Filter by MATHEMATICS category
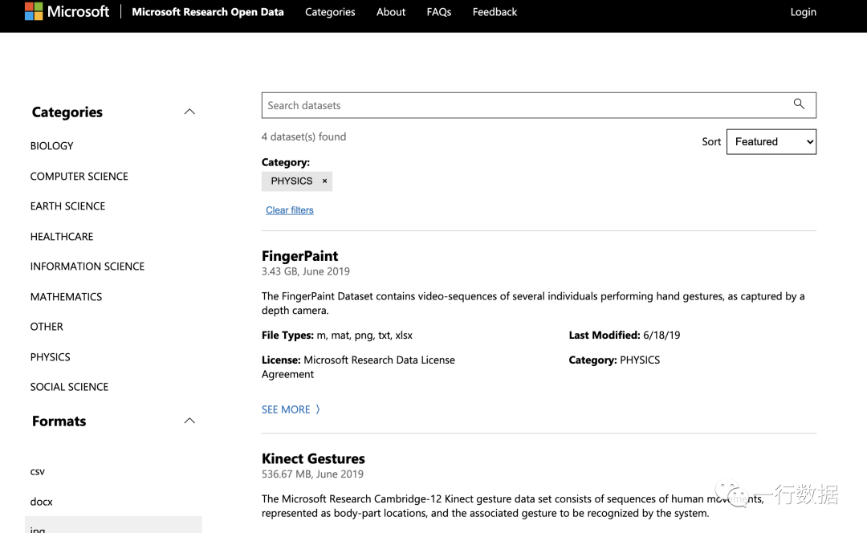The height and width of the screenshot is (533, 867). (67, 297)
